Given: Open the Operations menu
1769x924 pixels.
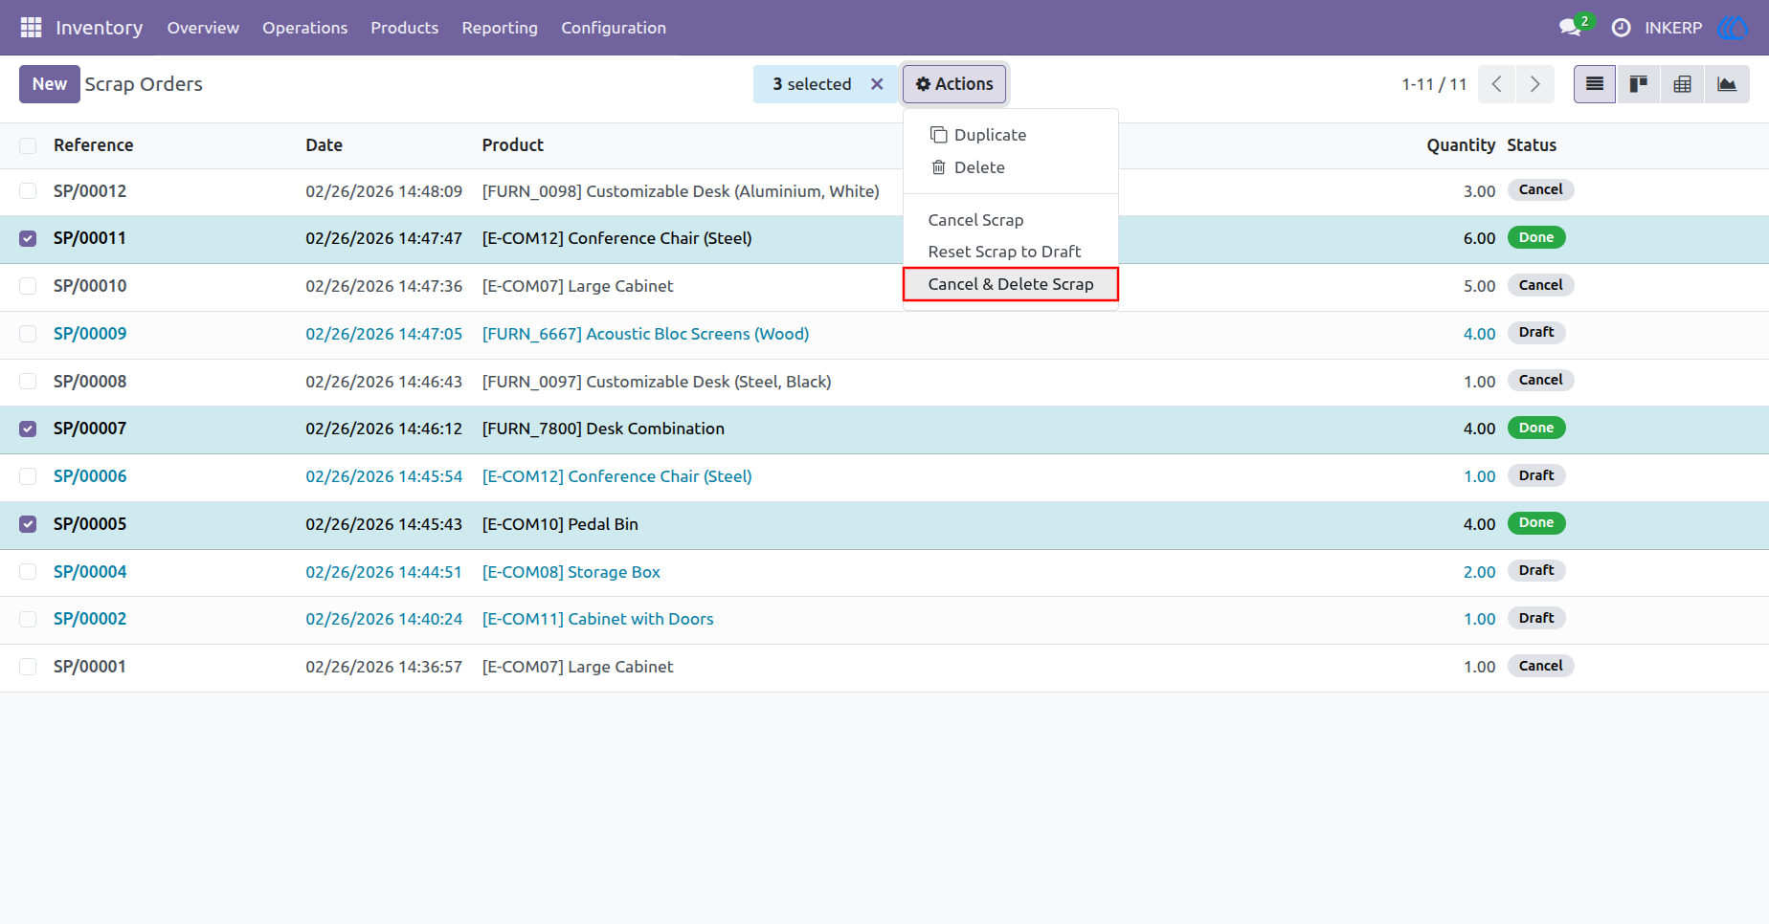Looking at the screenshot, I should coord(304,28).
